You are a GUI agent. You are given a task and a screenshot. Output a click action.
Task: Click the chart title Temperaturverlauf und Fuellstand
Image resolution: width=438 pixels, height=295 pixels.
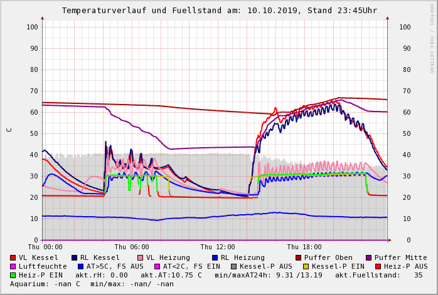219,11
